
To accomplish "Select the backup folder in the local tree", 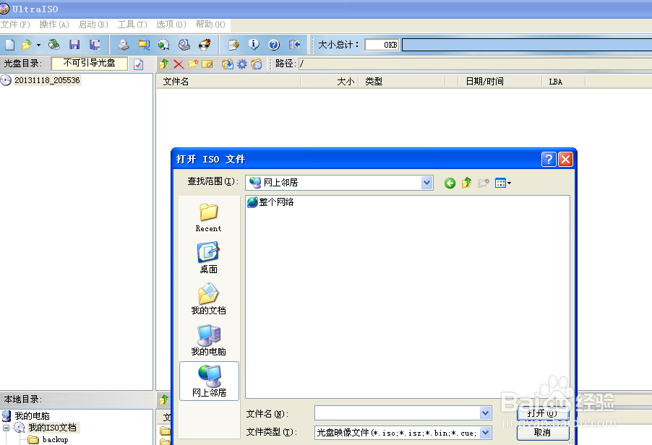I will click(55, 440).
